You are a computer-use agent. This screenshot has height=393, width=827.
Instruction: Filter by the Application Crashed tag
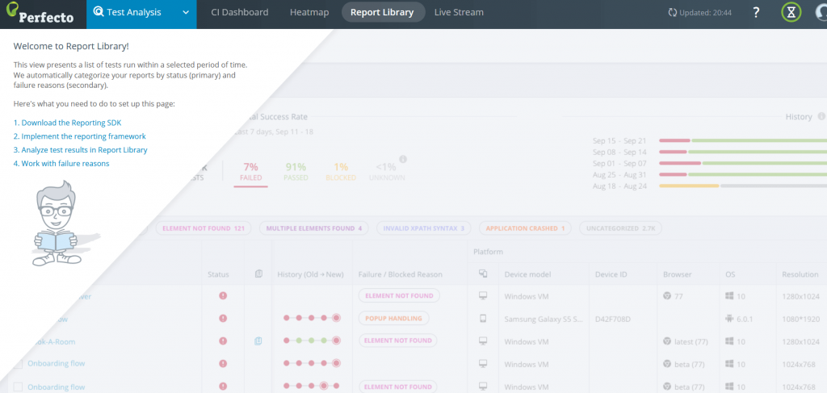pos(525,228)
